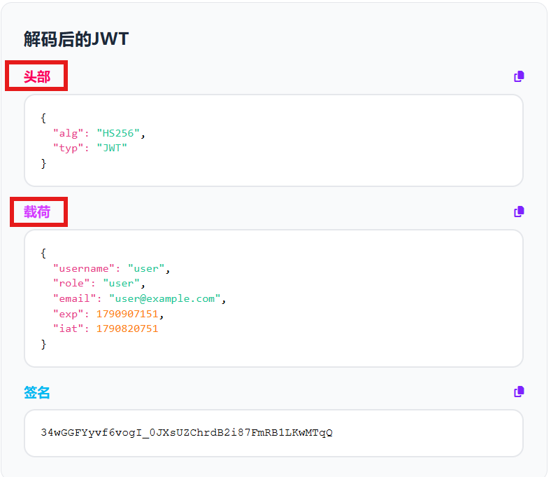Select the "alg" key in header
Image resolution: width=551 pixels, height=477 pixels.
pos(68,133)
